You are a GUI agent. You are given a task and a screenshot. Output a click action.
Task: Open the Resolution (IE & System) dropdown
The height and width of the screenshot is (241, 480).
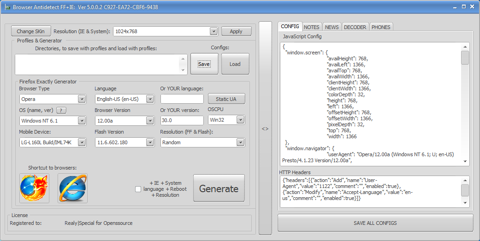213,31
